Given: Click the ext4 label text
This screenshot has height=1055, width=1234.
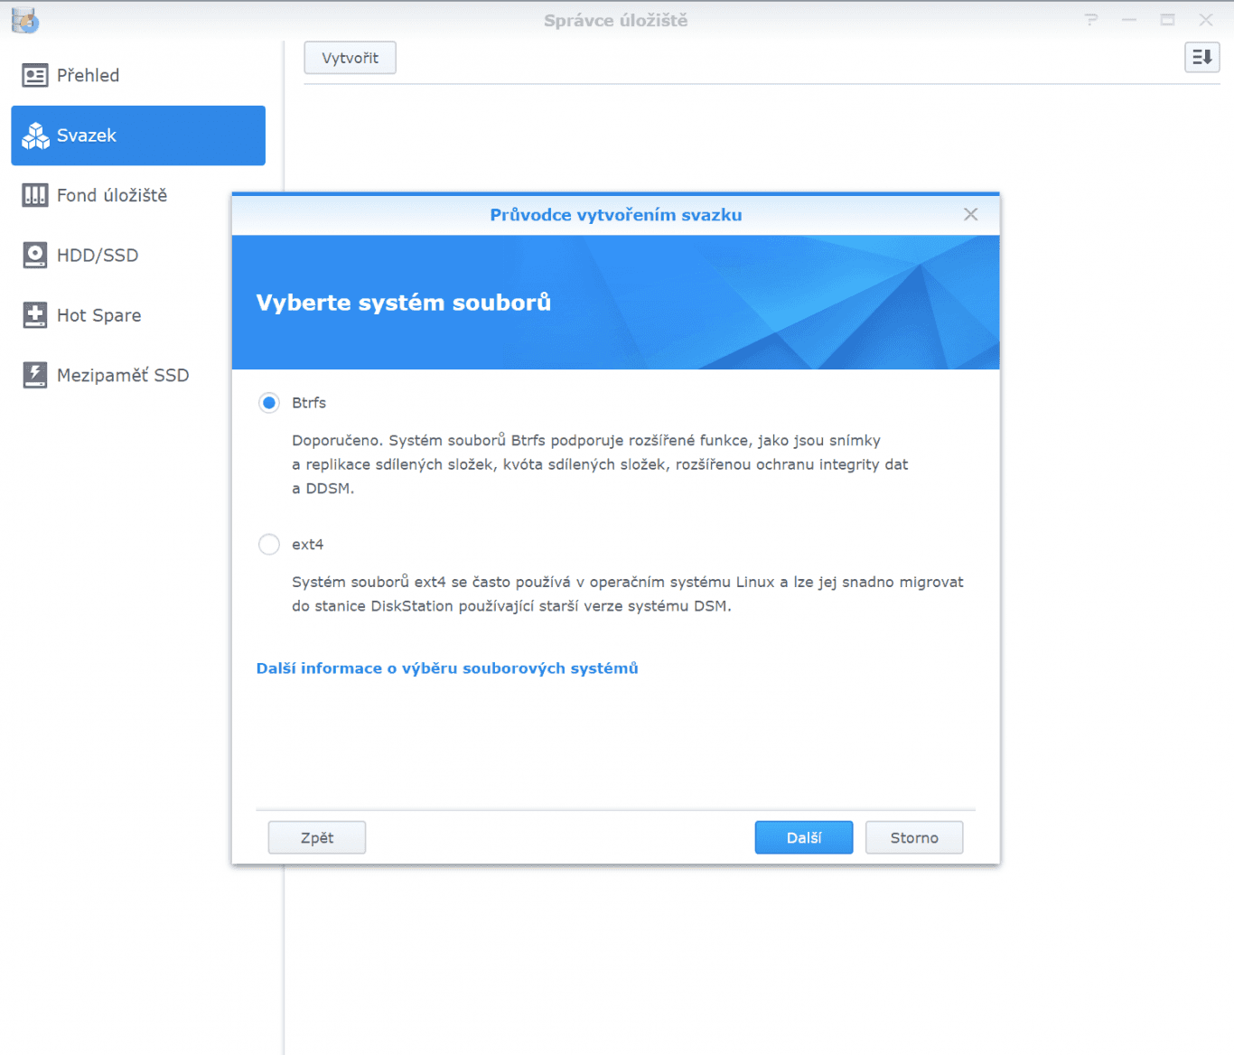Looking at the screenshot, I should pyautogui.click(x=308, y=545).
